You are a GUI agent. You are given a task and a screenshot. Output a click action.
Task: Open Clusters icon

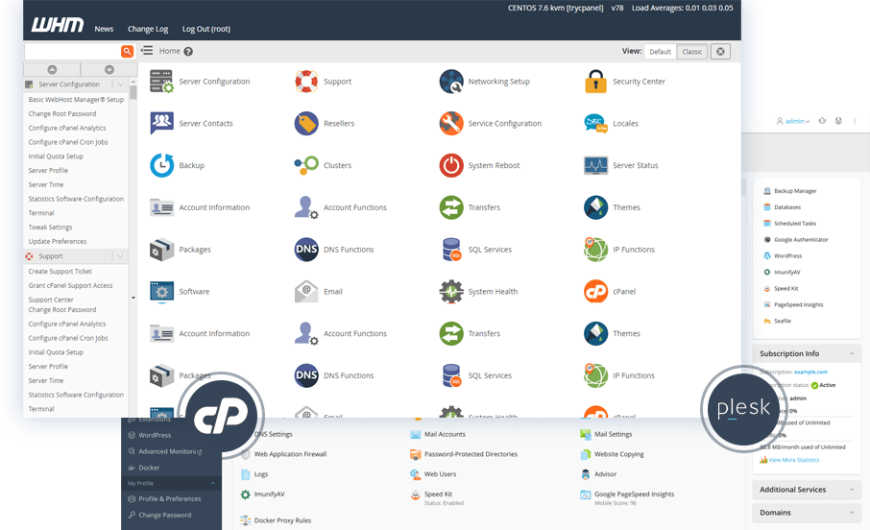pyautogui.click(x=306, y=165)
